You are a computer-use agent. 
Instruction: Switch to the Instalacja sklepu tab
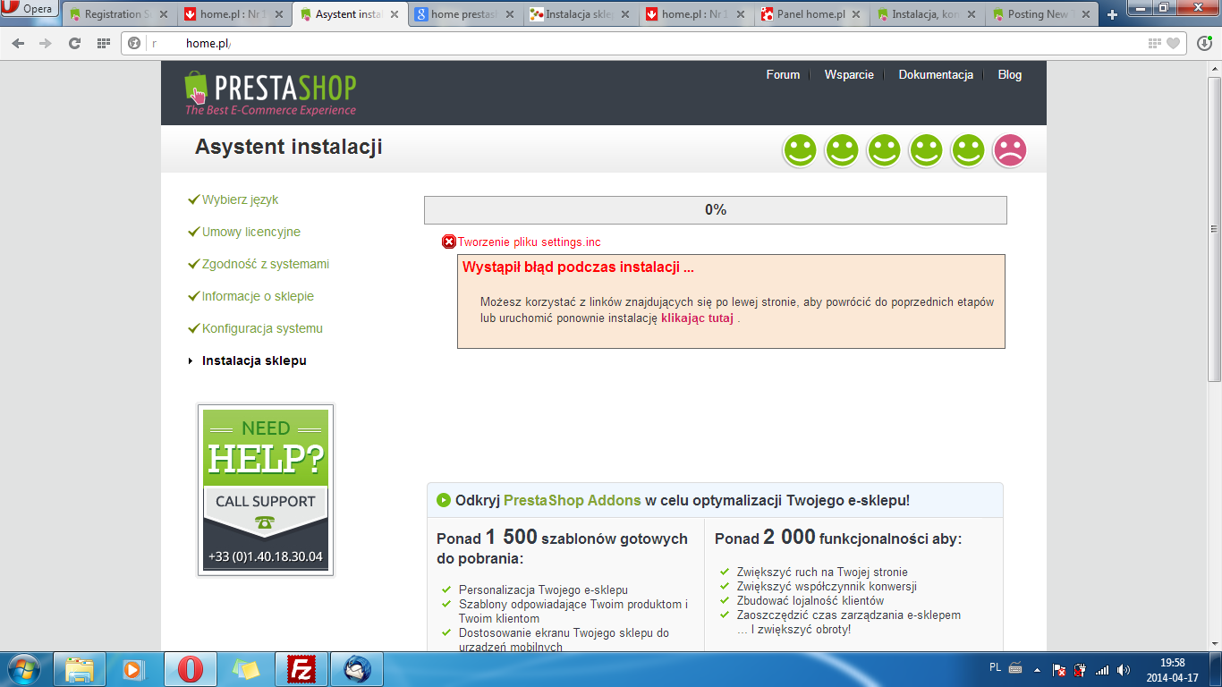581,14
